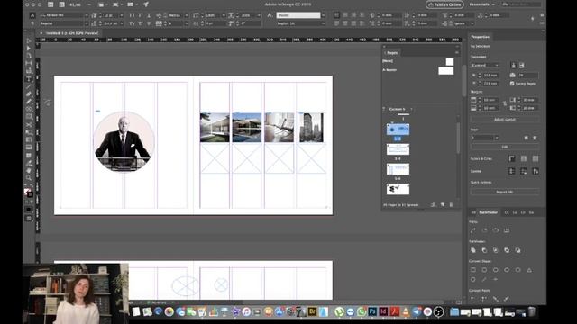
Task: Click the Publish Online button
Action: point(444,4)
